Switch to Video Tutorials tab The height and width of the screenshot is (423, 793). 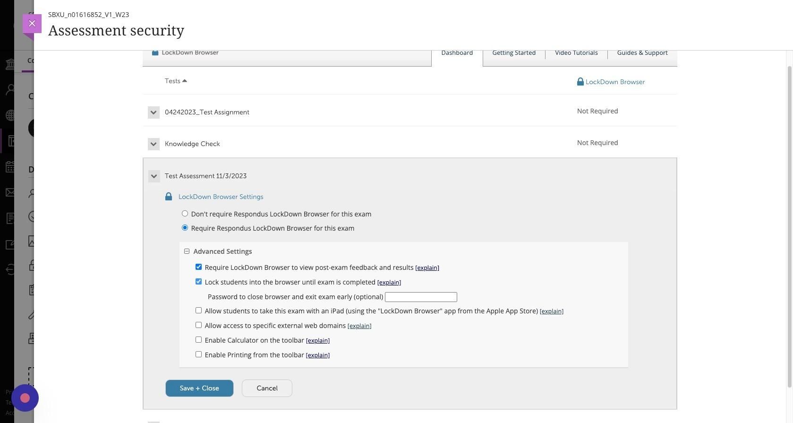576,53
